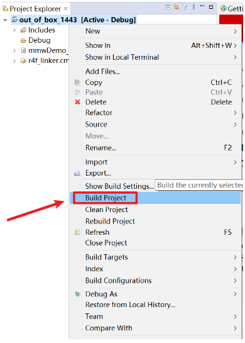Image resolution: width=245 pixels, height=343 pixels.
Task: Select the r4f_linker.cmd file
Action: pos(48,60)
